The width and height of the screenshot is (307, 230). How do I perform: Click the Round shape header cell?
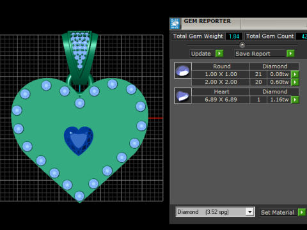[x=221, y=66]
